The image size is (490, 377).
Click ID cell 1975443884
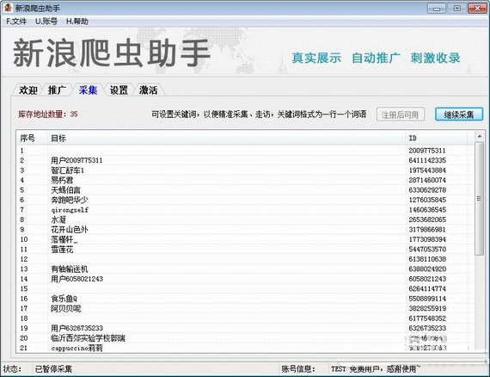click(427, 170)
